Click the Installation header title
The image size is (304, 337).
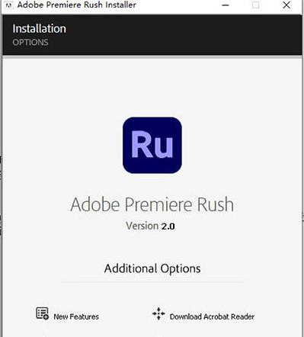coord(40,28)
